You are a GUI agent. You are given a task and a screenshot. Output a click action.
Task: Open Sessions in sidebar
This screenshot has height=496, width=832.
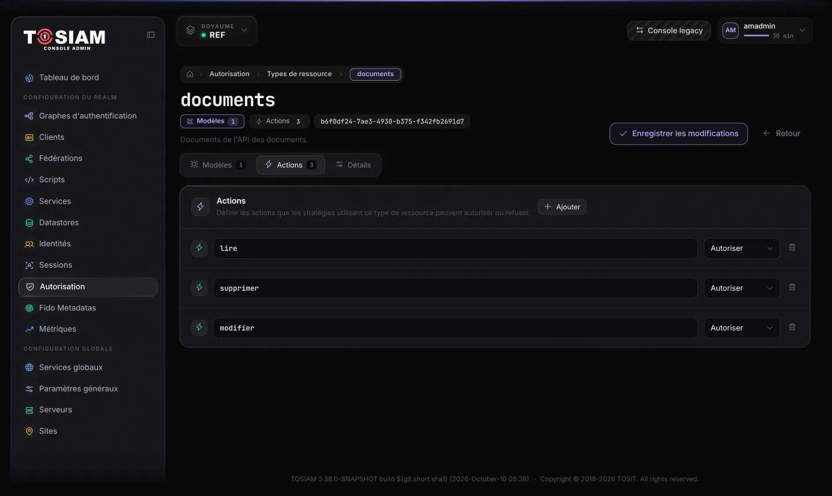88,265
